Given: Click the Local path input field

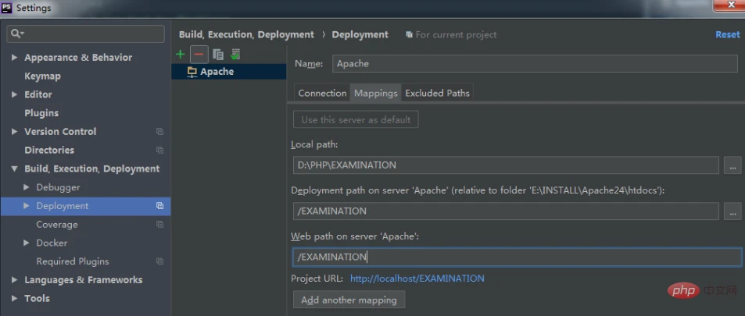Looking at the screenshot, I should (x=506, y=165).
